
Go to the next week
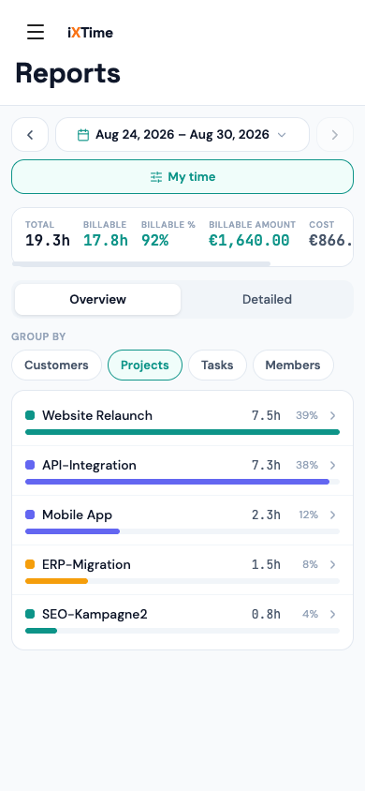[335, 135]
